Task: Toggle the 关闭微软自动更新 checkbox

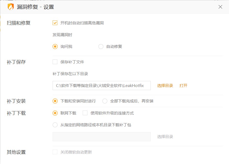Action: pos(55,152)
